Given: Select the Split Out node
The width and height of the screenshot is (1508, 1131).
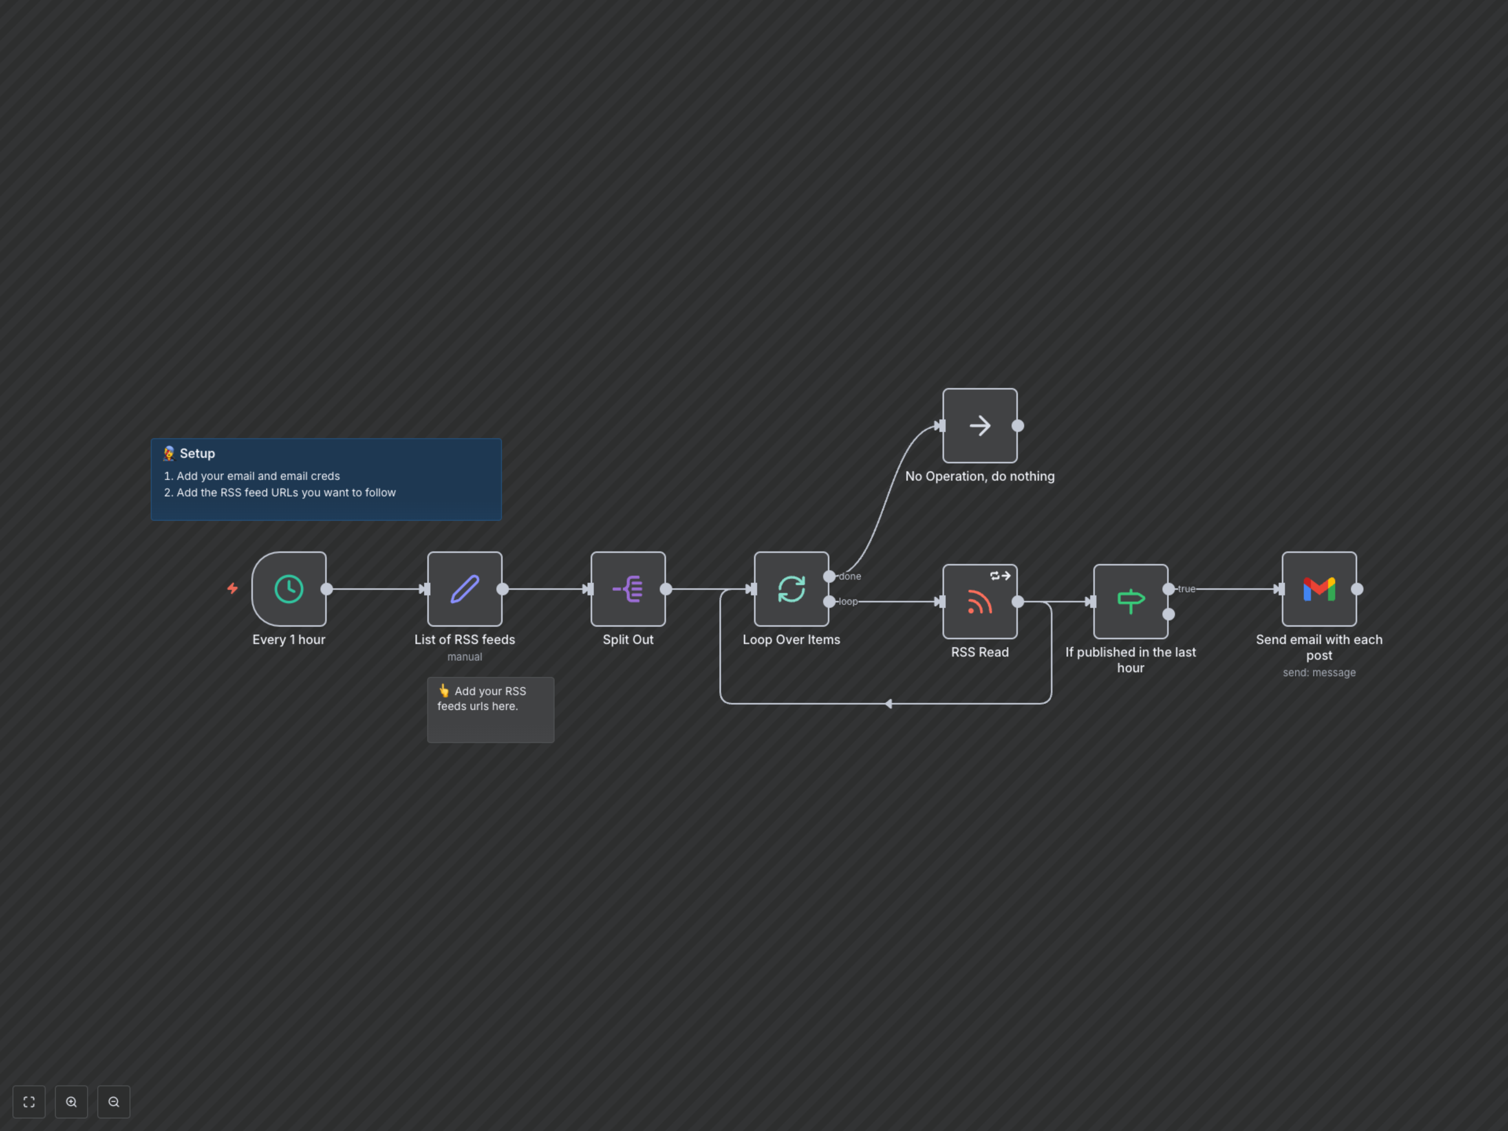Looking at the screenshot, I should pos(628,589).
